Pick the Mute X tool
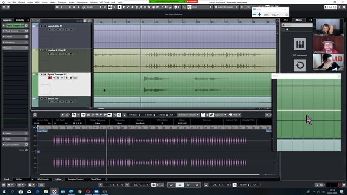Viewport: 347px width, 195px height. pos(145,7)
